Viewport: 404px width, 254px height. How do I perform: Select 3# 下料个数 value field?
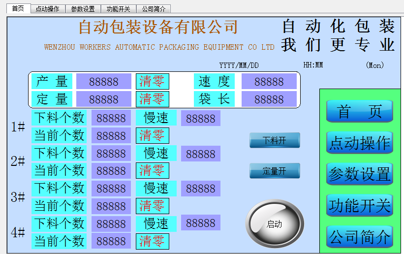111,189
